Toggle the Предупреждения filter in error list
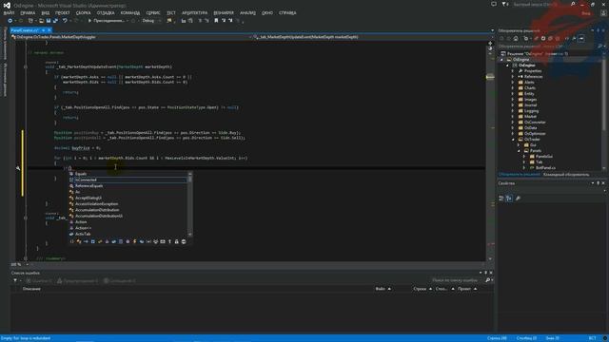609x342 pixels. coord(77,281)
